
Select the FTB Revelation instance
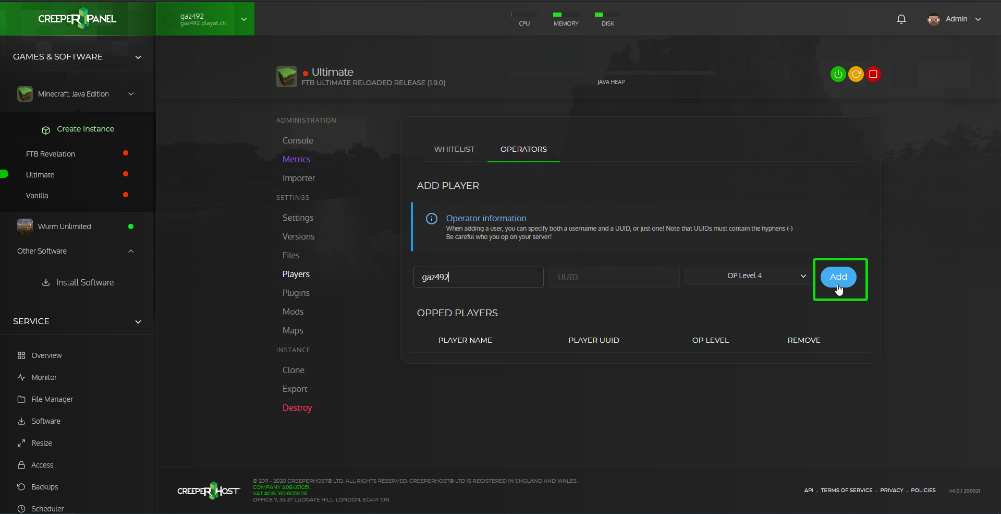pyautogui.click(x=51, y=154)
